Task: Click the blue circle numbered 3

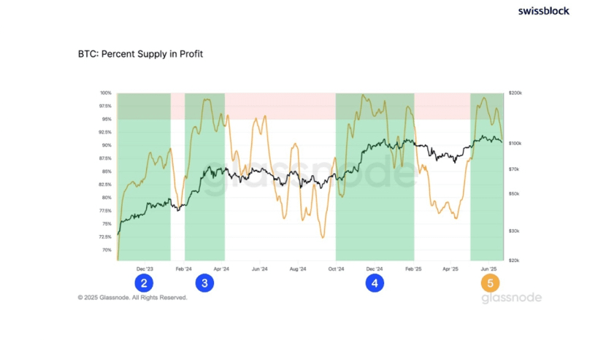Action: click(x=204, y=283)
